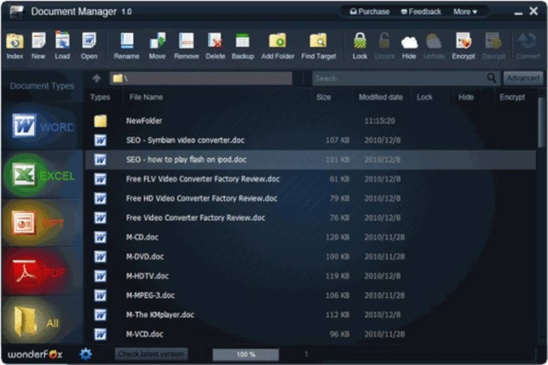Click the Unlock padlock icon
548x365 pixels.
click(x=384, y=41)
